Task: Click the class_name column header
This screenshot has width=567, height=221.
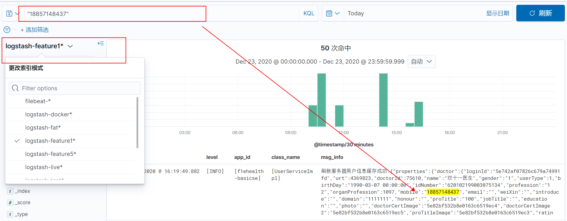Action: (286, 157)
